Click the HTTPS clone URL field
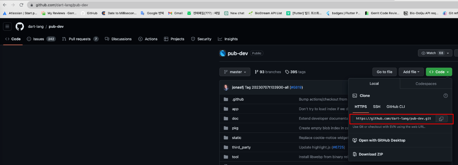This screenshot has width=458, height=165. pyautogui.click(x=394, y=119)
